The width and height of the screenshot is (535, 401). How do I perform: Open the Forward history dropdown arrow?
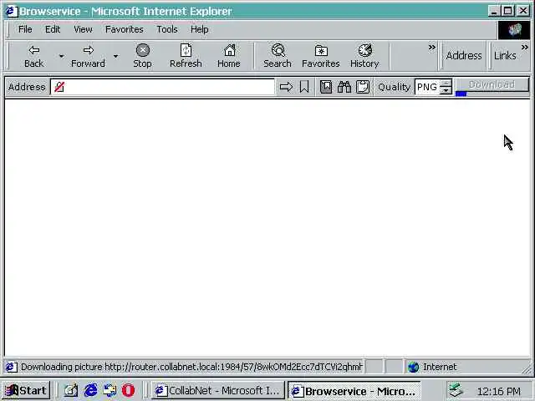point(115,56)
